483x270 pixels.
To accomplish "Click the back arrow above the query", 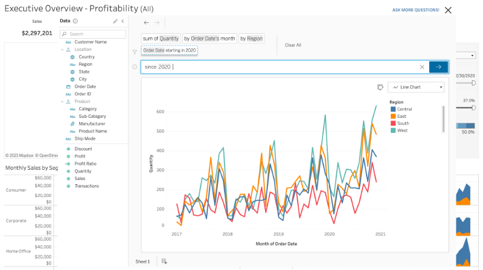I will click(146, 22).
